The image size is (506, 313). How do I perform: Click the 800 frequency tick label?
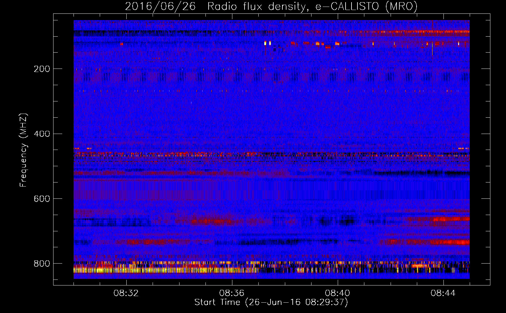(42, 264)
